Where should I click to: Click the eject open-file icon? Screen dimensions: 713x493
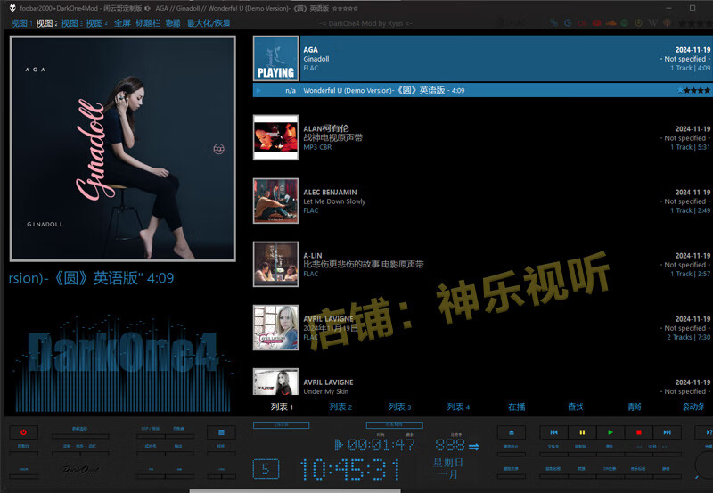coord(511,432)
